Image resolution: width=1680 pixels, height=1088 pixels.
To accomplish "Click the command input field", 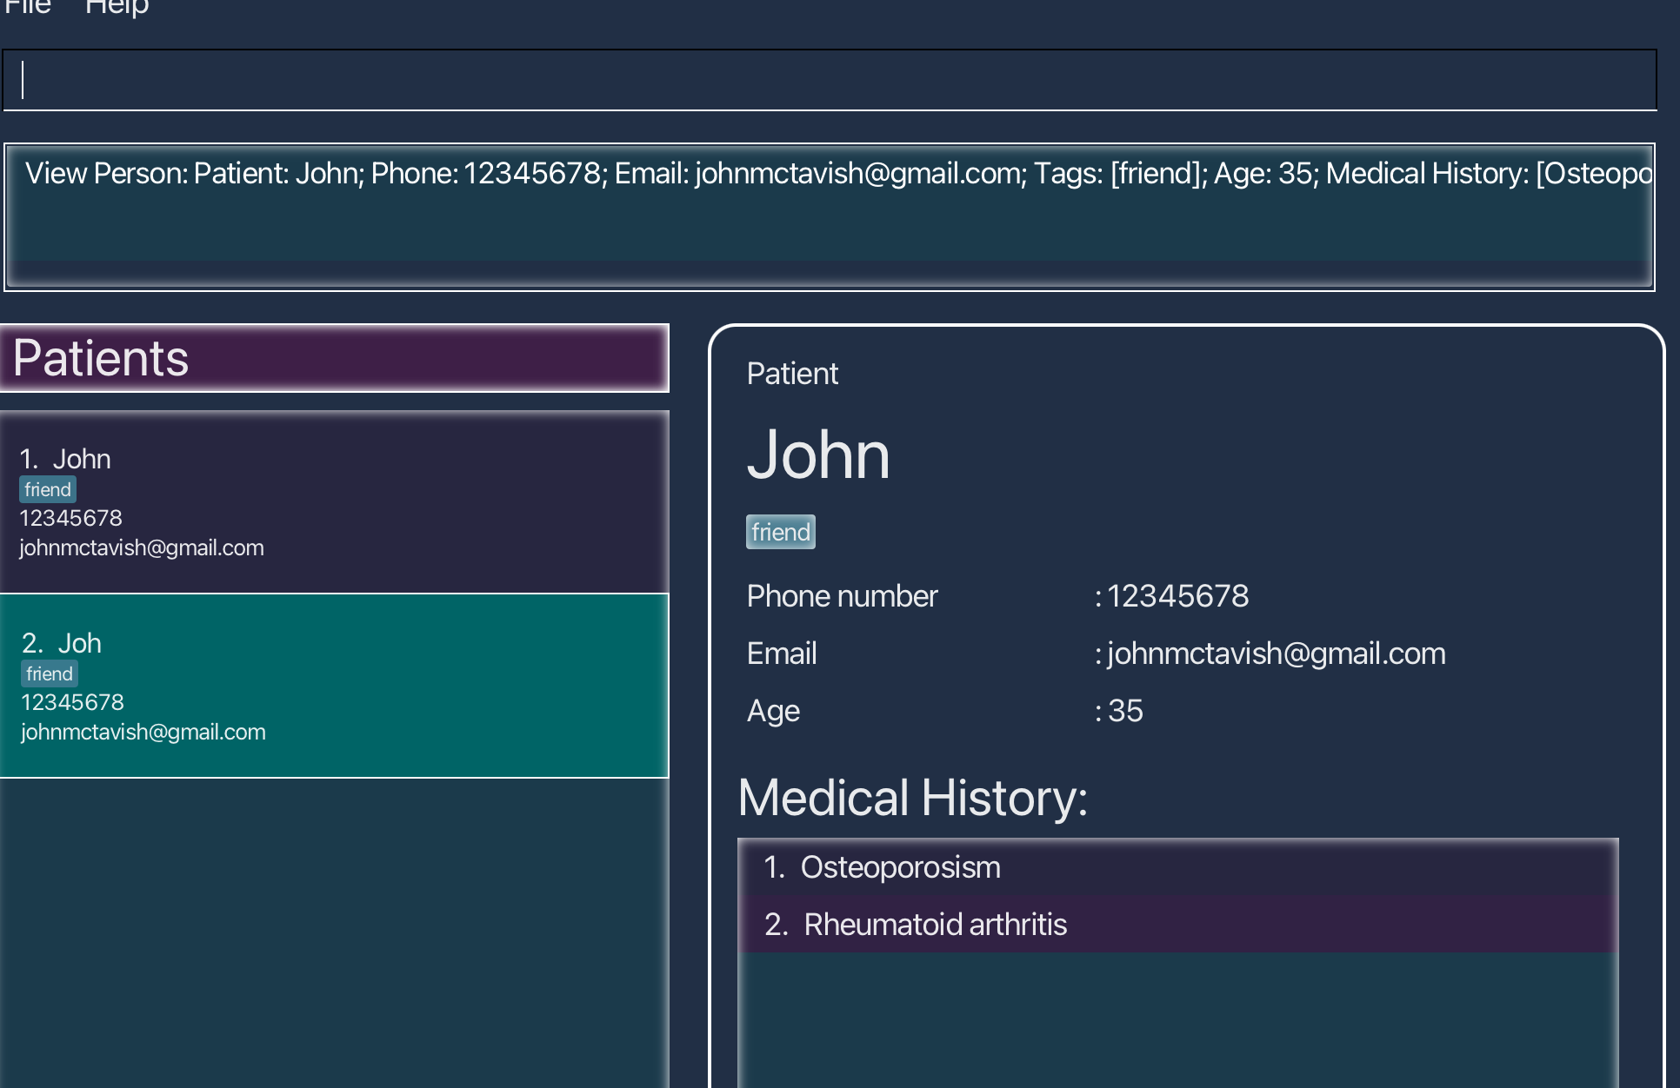I will pos(830,80).
